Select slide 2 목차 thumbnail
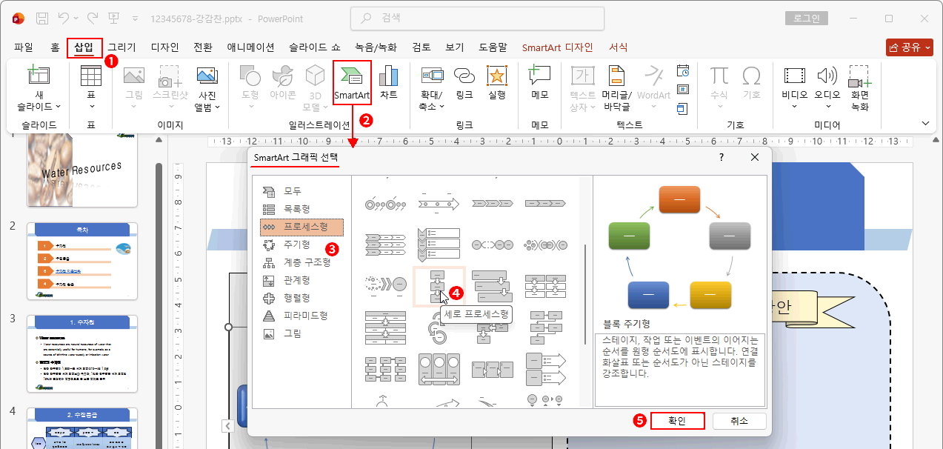The width and height of the screenshot is (943, 449). click(x=81, y=261)
